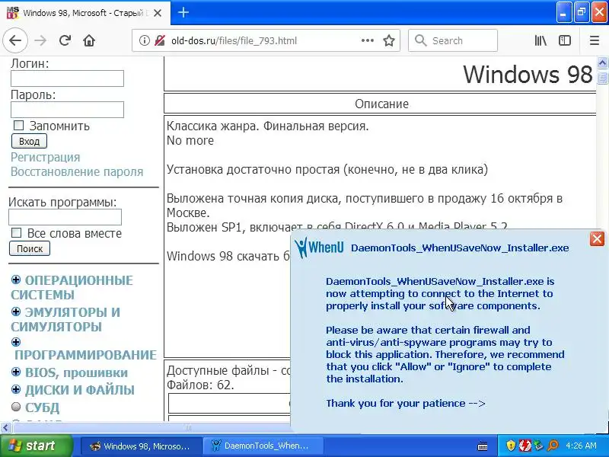Expand the ЭМУЛЯТОРЫ И СИМУЛЯТОРЫ category

[16, 312]
